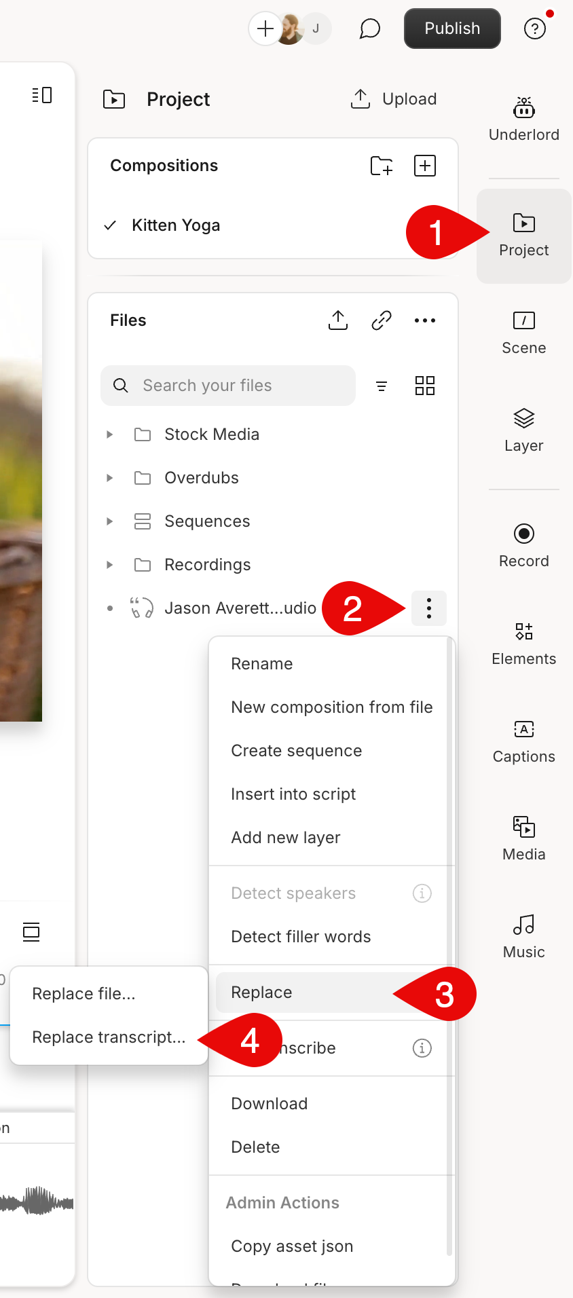
Task: Click the Publish button
Action: point(452,29)
